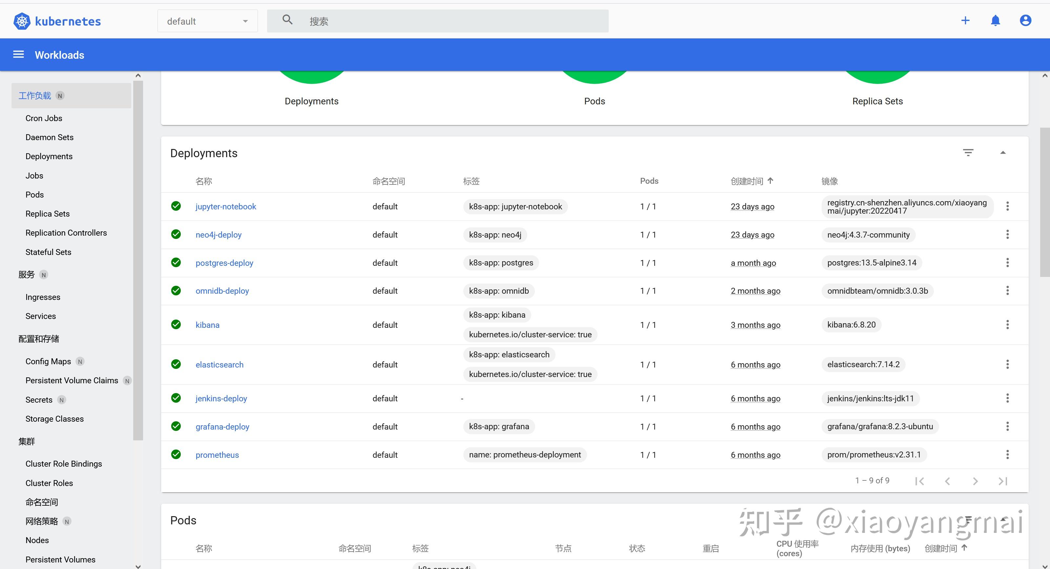
Task: Collapse the Deployments card
Action: (1003, 153)
